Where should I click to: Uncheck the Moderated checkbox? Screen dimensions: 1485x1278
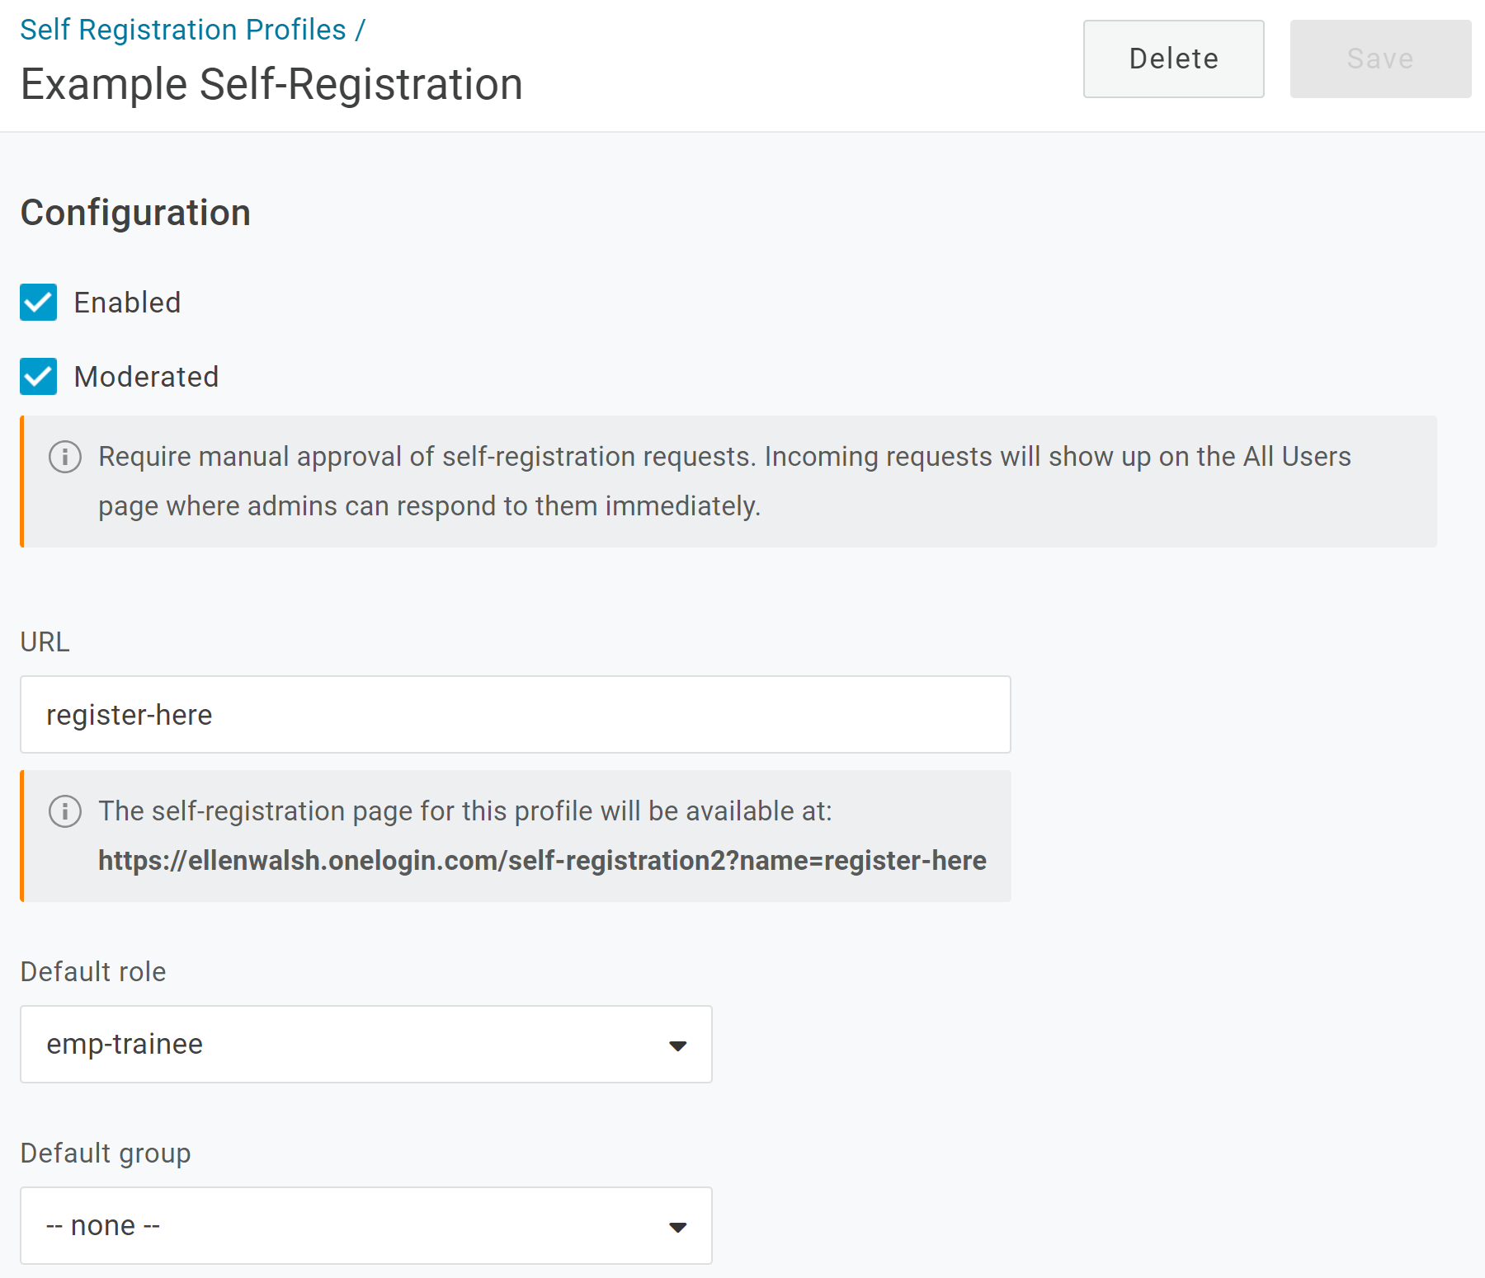[39, 377]
